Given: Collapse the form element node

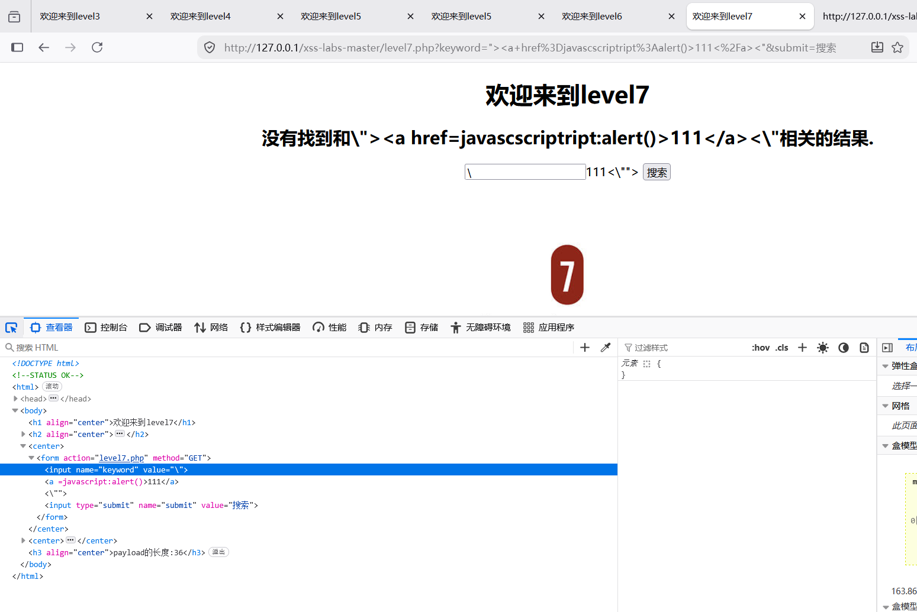Looking at the screenshot, I should tap(32, 458).
